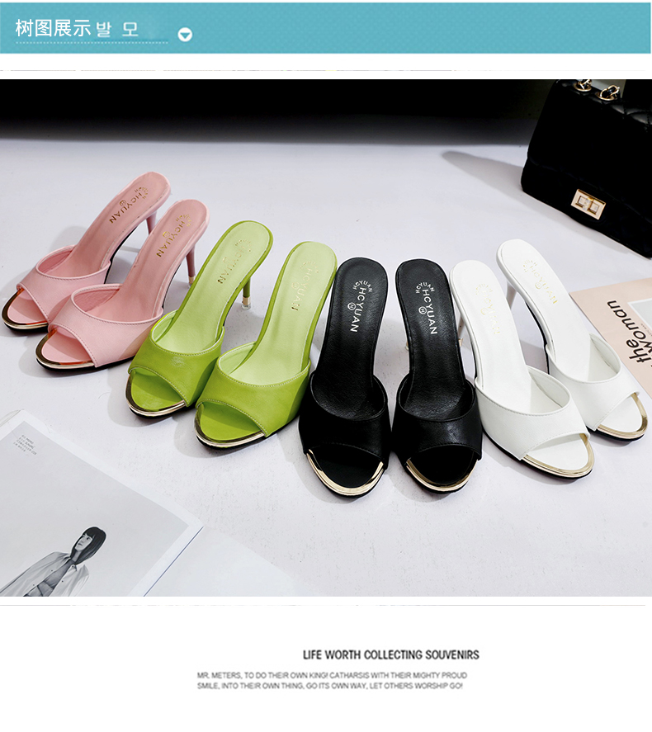
Task: Click the line starting SMILE, INTO THEIR OWN THING
Action: click(329, 686)
